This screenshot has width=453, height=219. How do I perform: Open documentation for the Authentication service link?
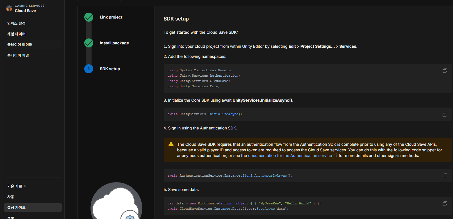(x=290, y=156)
